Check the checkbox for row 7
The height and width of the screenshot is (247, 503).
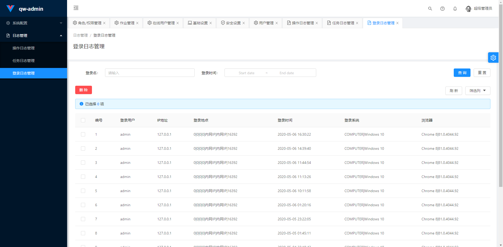[83, 219]
